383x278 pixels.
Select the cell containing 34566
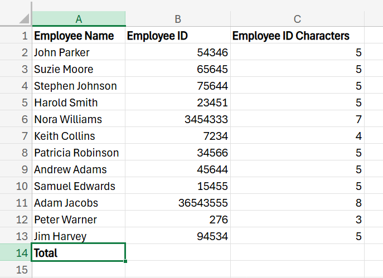[178, 153]
